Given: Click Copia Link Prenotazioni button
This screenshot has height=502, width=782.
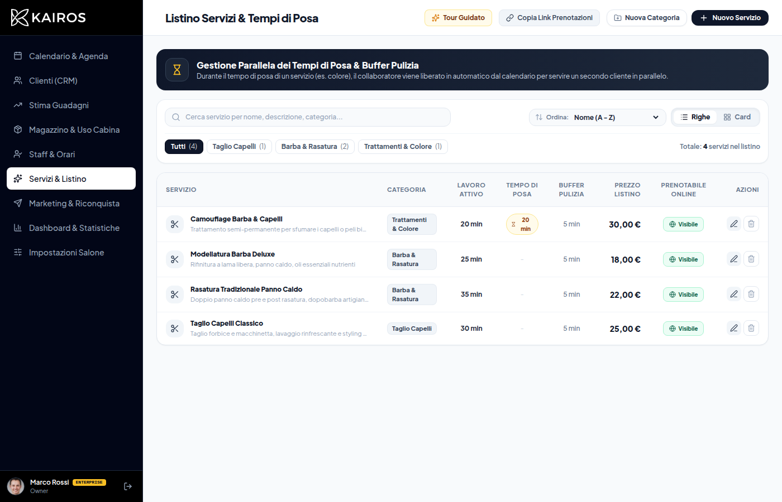Looking at the screenshot, I should (x=549, y=18).
